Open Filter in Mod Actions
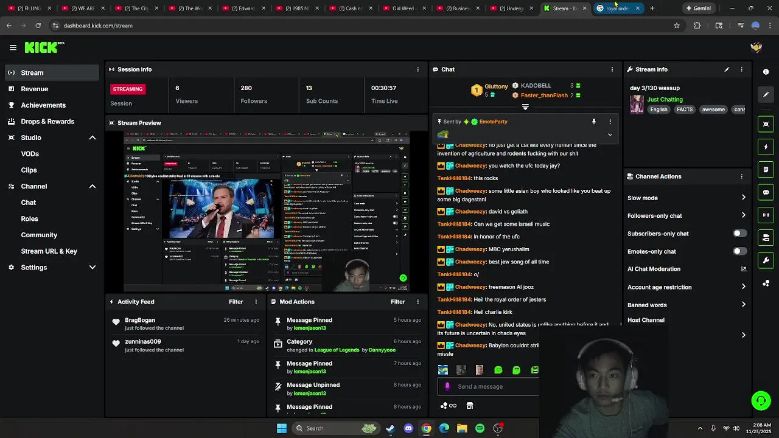 [x=397, y=302]
